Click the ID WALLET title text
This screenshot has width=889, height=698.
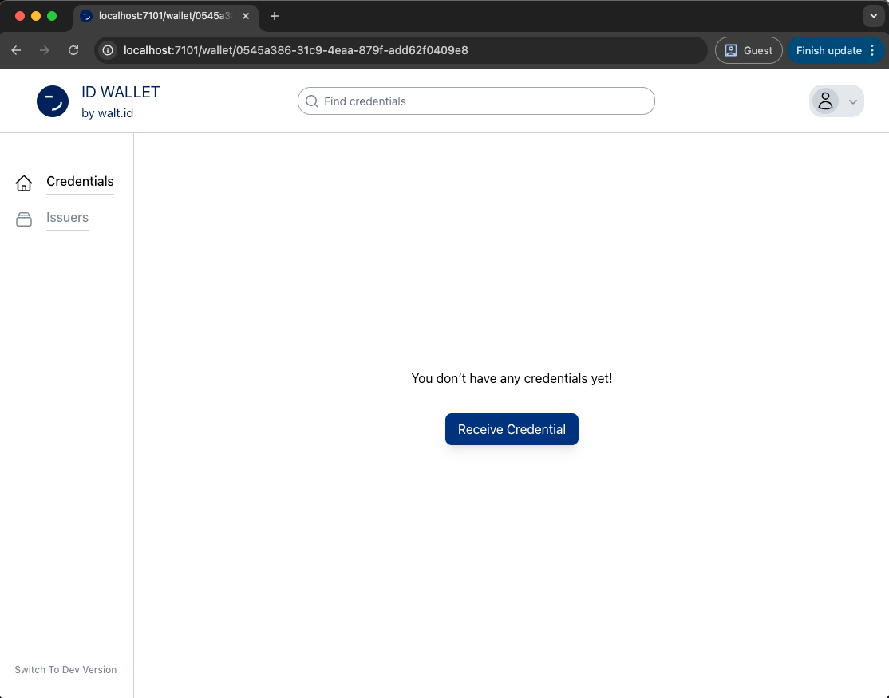click(121, 92)
